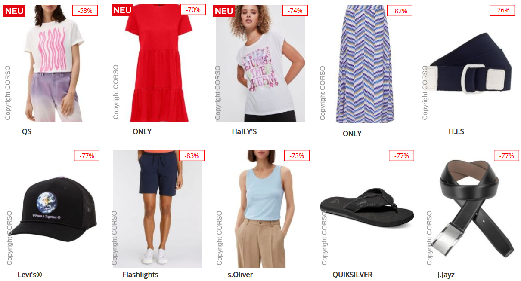Viewport: 521px width, 281px height.
Task: Click the QS brand name link
Action: pos(27,131)
